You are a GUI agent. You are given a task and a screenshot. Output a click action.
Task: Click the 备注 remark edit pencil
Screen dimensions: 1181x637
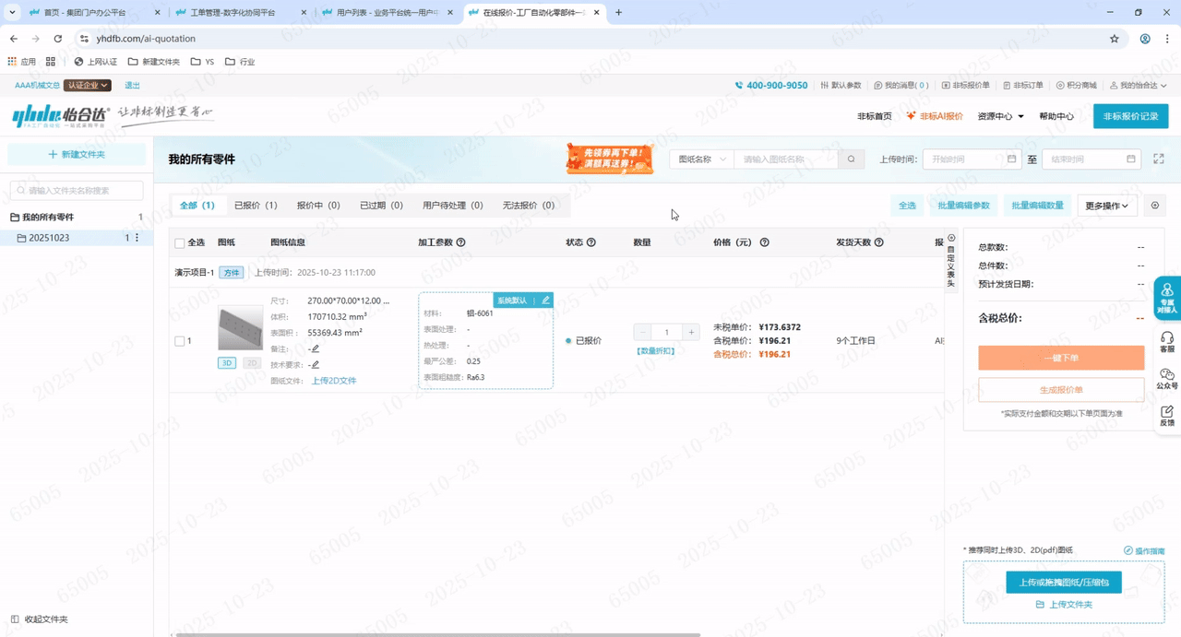[316, 349]
